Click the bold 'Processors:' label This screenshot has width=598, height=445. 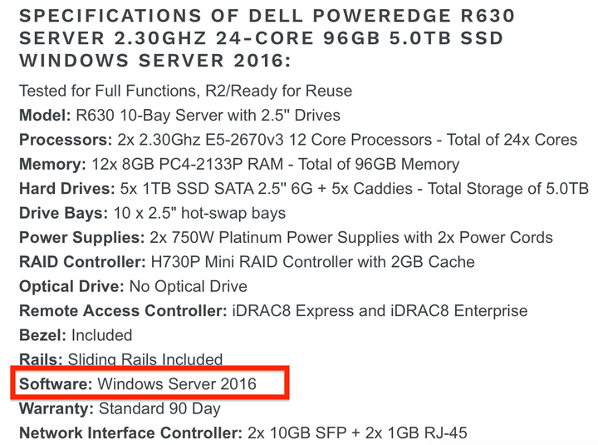point(62,140)
